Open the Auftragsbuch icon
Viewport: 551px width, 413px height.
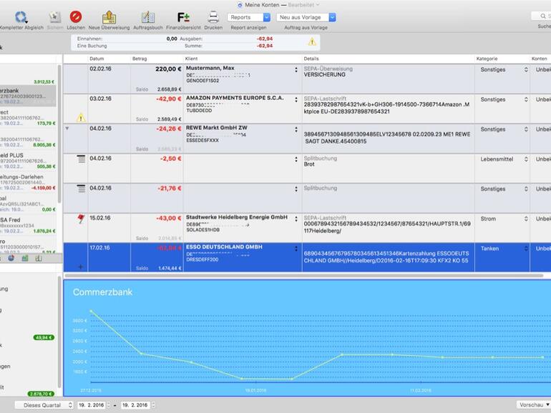coord(148,16)
